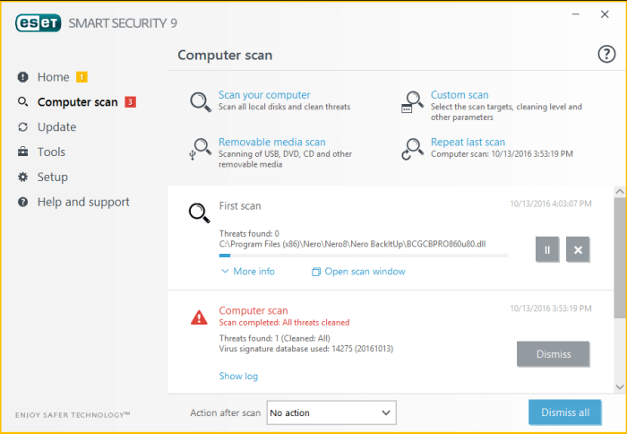
Task: Open the Tools section
Action: pyautogui.click(x=51, y=152)
